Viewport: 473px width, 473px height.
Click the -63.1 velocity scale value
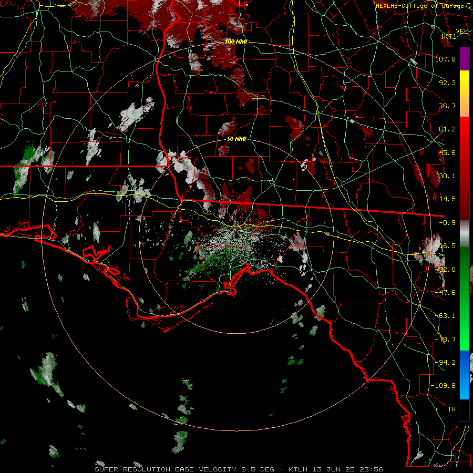445,316
